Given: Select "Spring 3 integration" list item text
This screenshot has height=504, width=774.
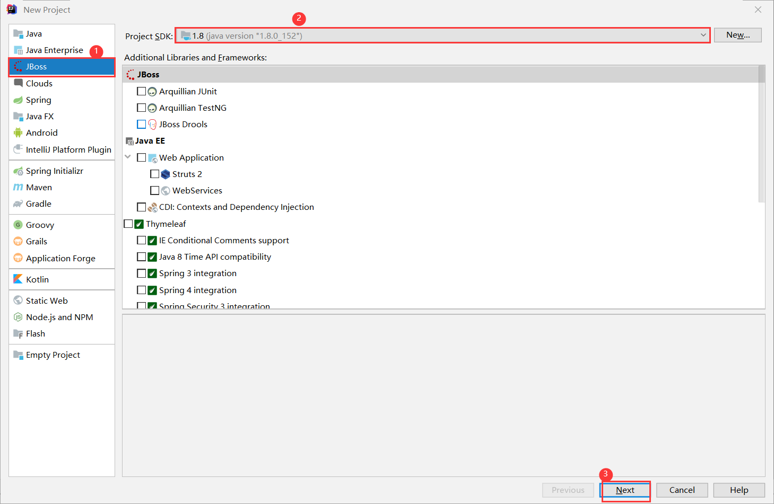Looking at the screenshot, I should click(198, 273).
